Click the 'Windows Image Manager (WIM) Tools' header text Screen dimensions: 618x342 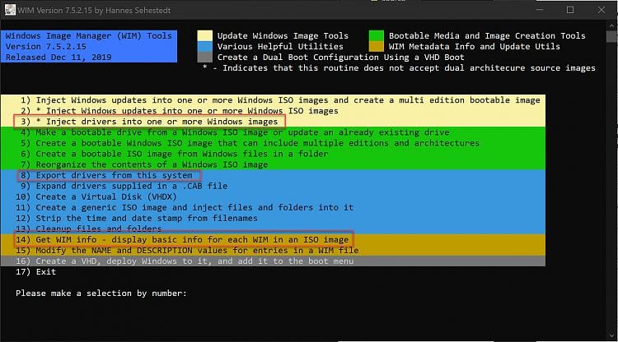pos(89,36)
